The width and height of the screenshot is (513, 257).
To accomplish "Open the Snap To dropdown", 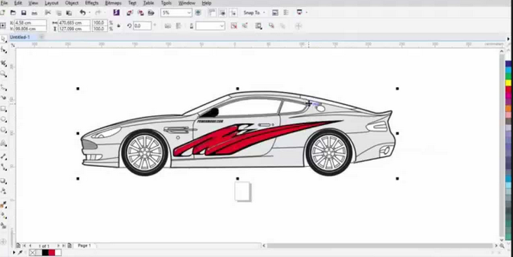I will pyautogui.click(x=254, y=13).
